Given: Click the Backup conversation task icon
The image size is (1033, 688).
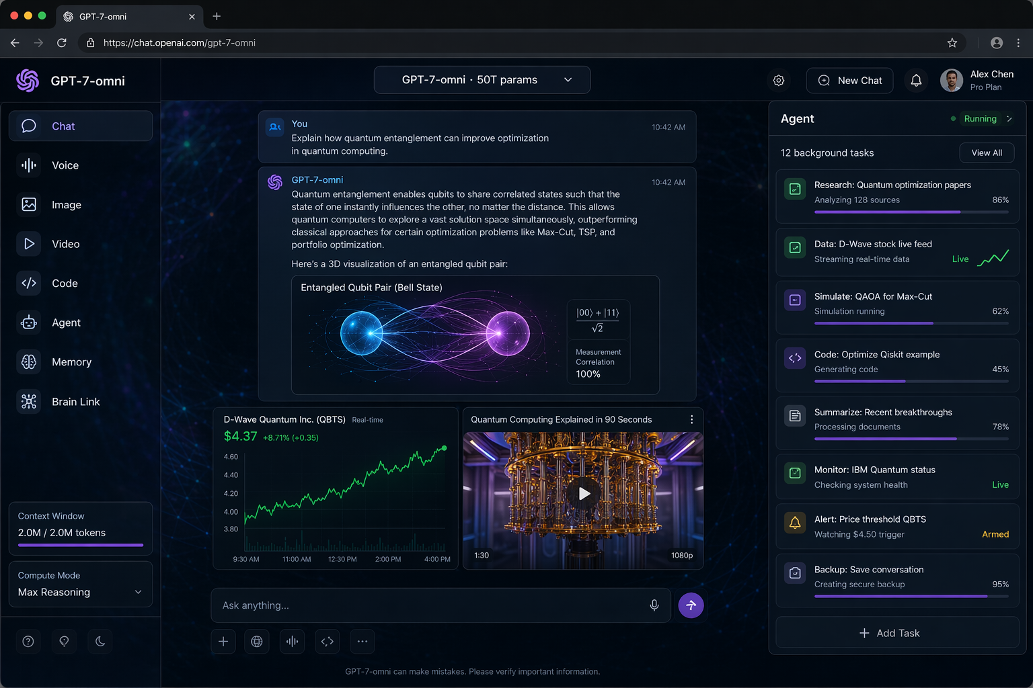Looking at the screenshot, I should [795, 573].
